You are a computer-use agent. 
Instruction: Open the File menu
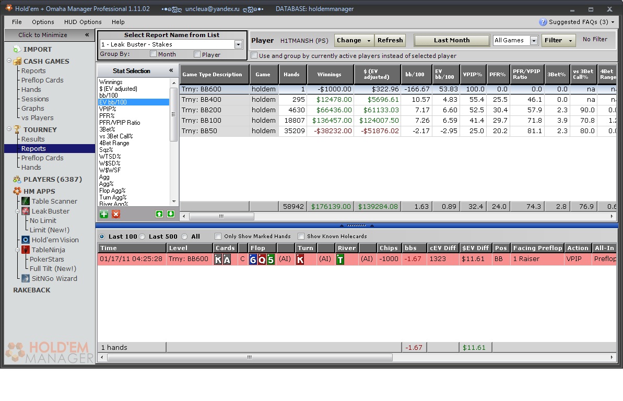point(17,22)
